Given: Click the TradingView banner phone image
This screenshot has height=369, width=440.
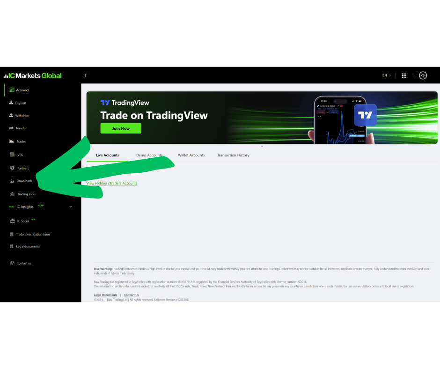Looking at the screenshot, I should (x=341, y=120).
